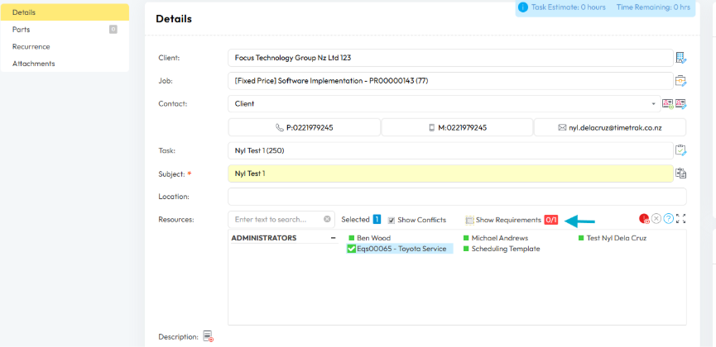716x347 pixels.
Task: Clear the resource search text box
Action: (327, 220)
